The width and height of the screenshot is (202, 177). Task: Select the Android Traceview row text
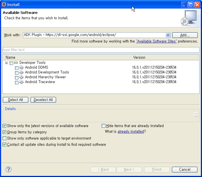[40, 82]
